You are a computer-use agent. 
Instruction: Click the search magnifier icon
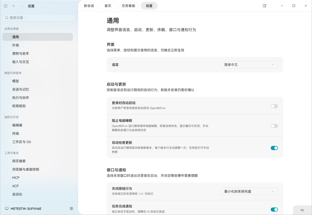click(6, 18)
